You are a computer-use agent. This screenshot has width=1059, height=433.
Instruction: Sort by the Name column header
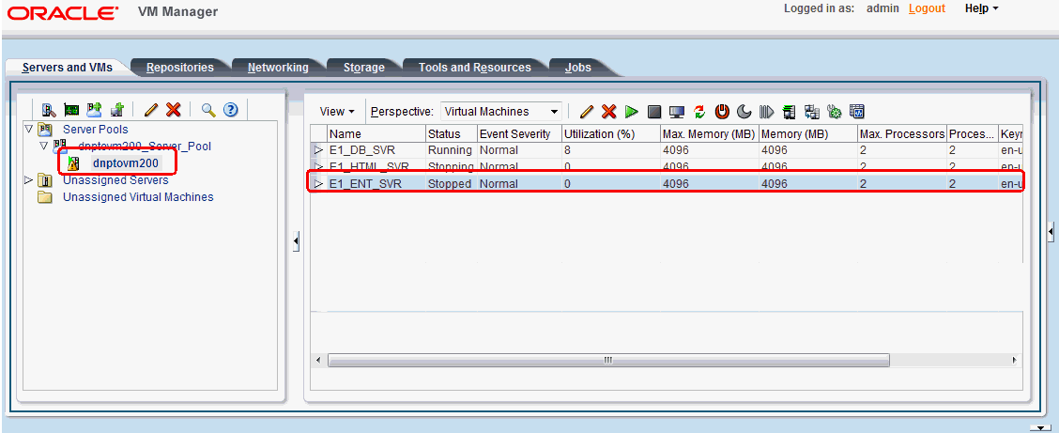[x=376, y=133]
